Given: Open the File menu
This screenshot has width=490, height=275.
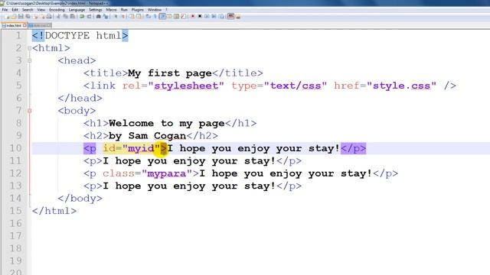Looking at the screenshot, I should tap(5, 10).
